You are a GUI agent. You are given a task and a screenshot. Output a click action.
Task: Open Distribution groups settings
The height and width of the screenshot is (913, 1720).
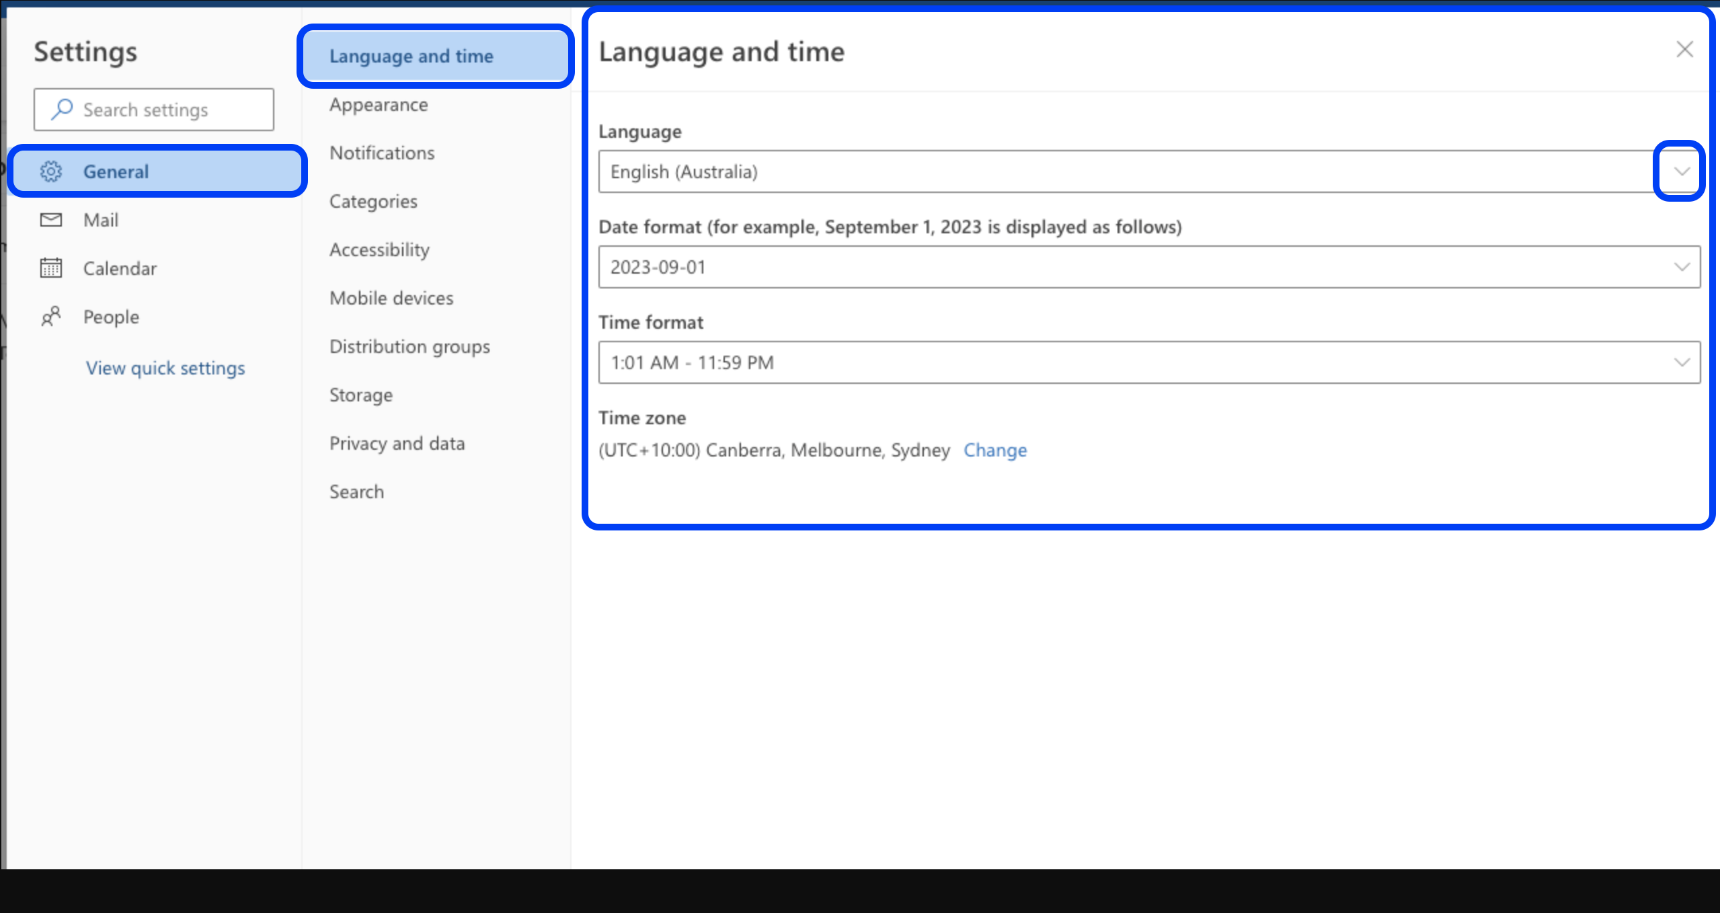pyautogui.click(x=409, y=347)
